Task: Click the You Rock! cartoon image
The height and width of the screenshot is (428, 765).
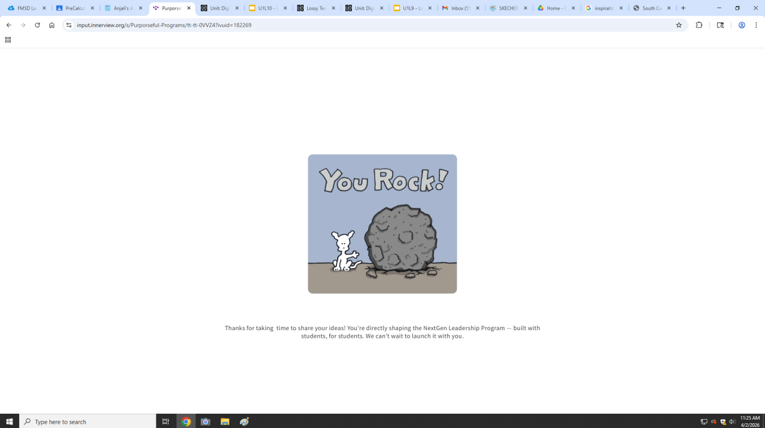Action: click(382, 224)
